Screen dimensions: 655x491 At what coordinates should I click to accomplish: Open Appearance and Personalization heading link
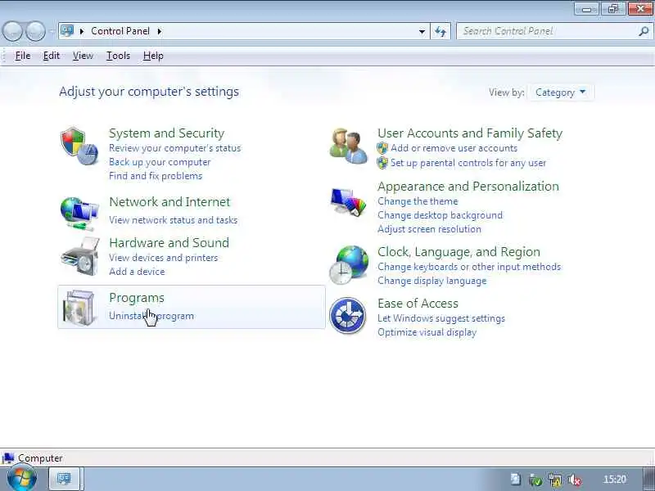point(468,187)
